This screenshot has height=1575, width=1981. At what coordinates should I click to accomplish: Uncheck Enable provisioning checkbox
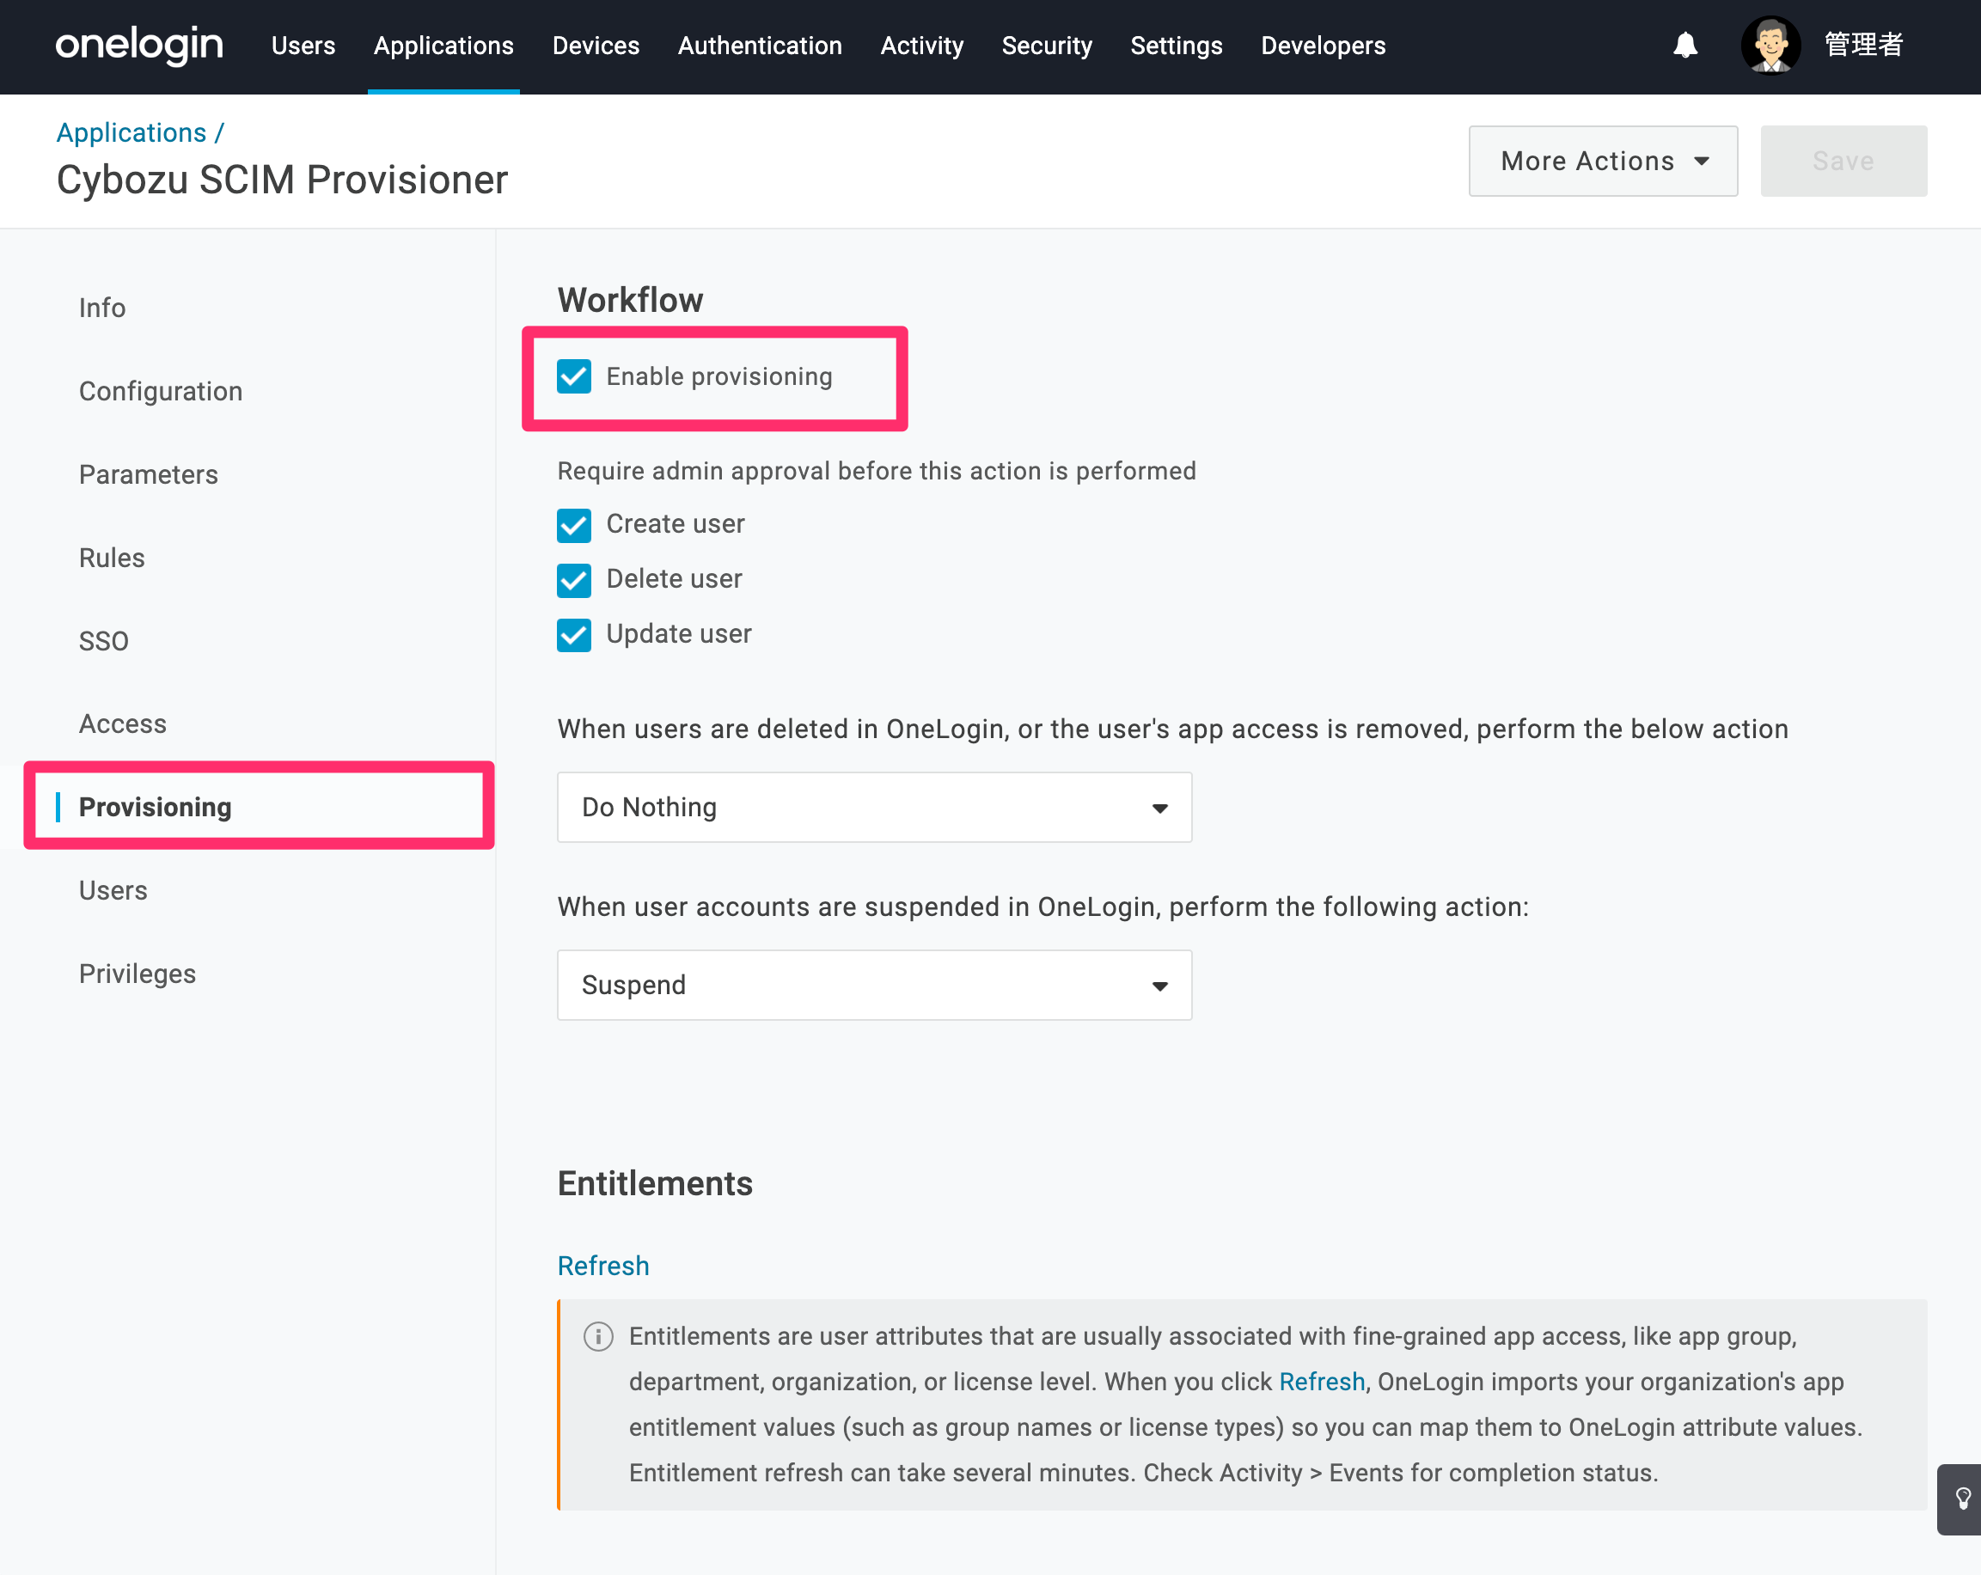pos(574,376)
